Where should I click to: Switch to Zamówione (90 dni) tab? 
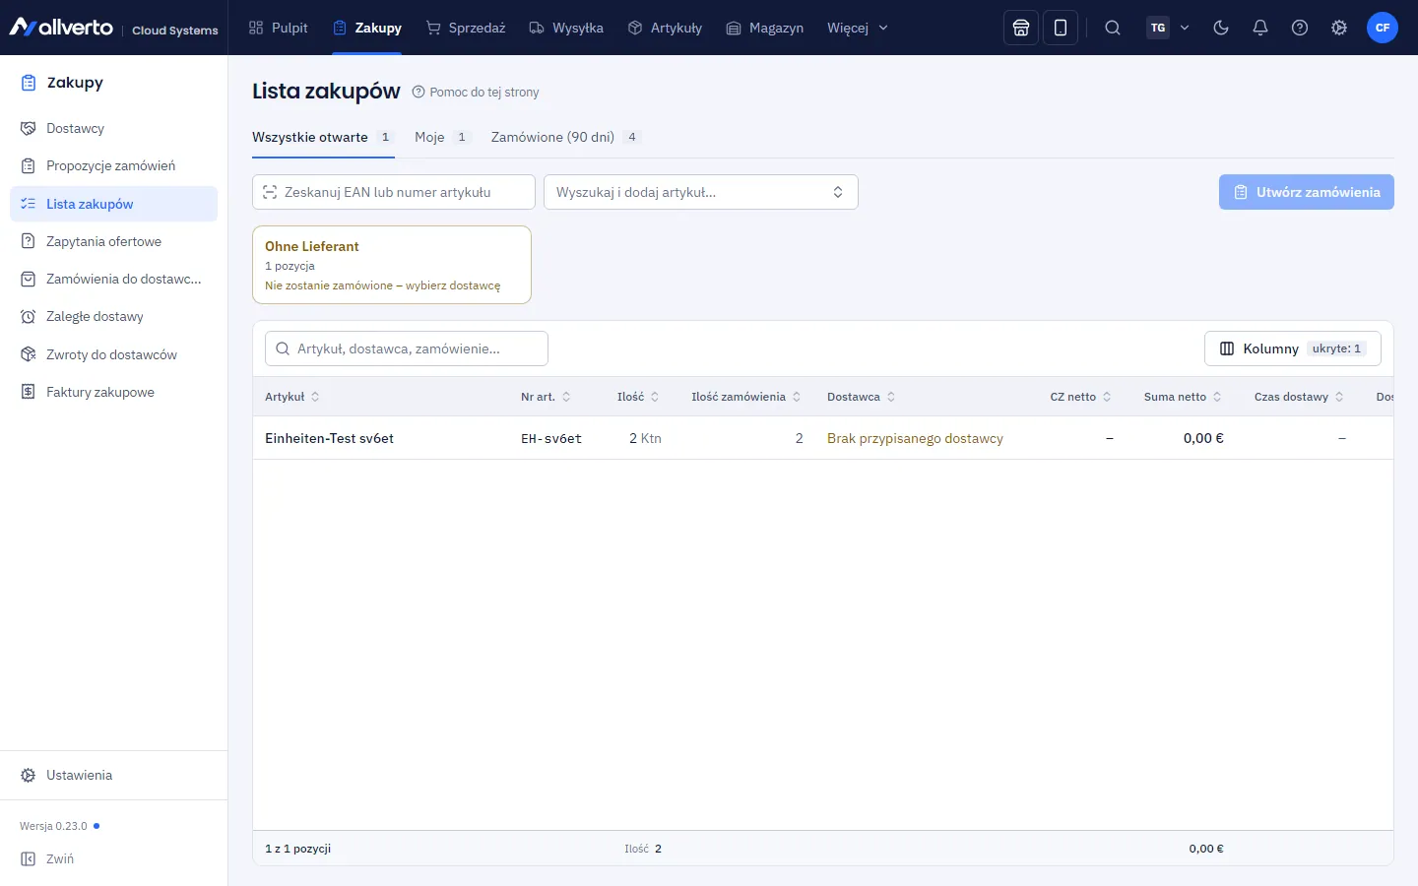[566, 137]
